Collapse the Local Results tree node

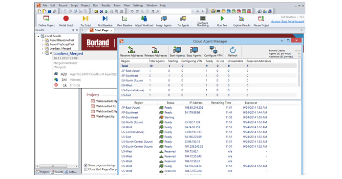[x=39, y=36]
